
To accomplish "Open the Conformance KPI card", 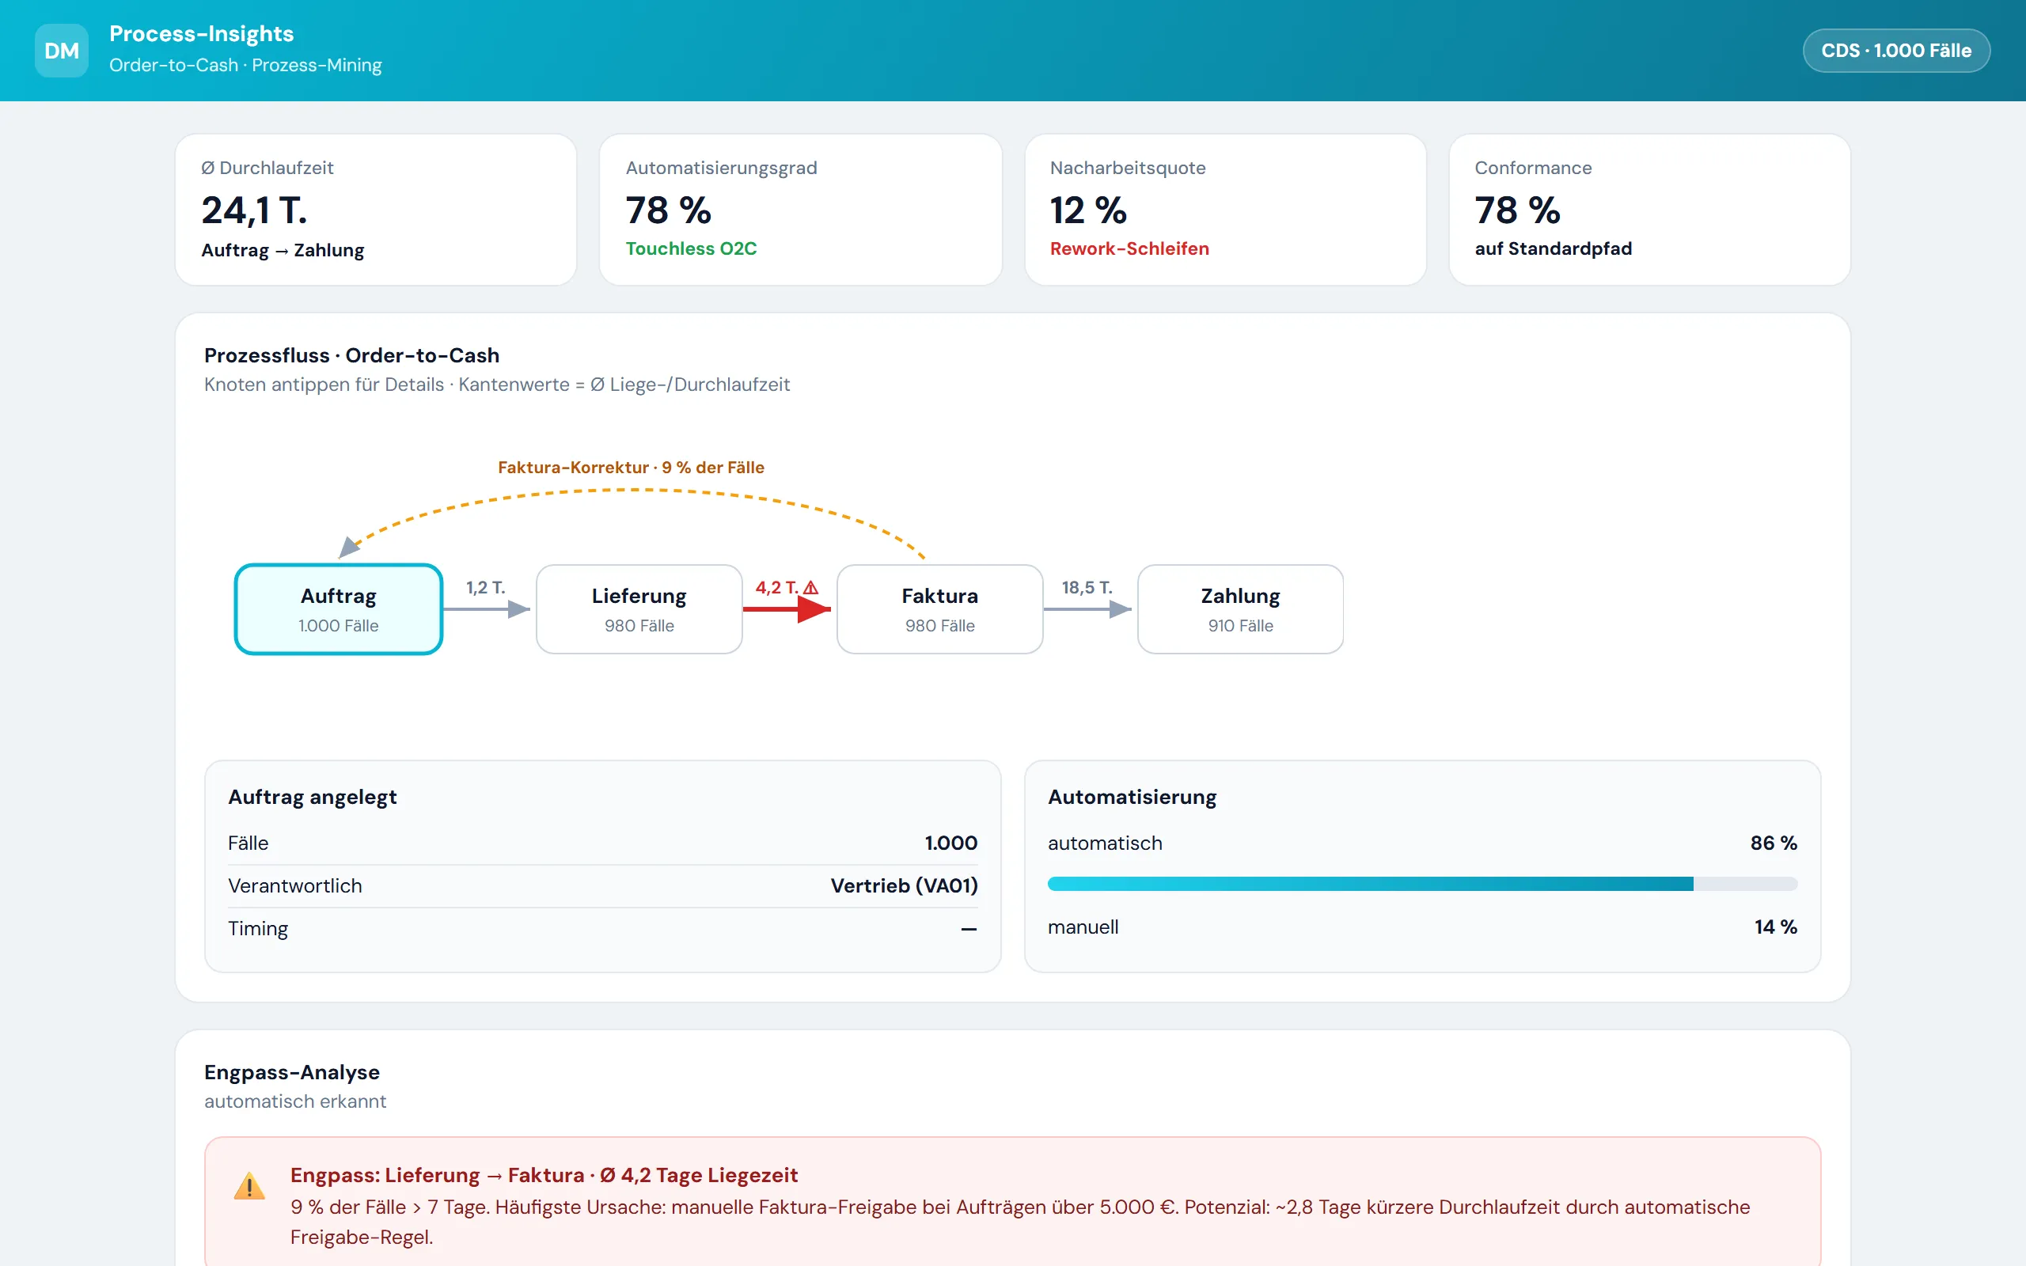I will (x=1649, y=210).
